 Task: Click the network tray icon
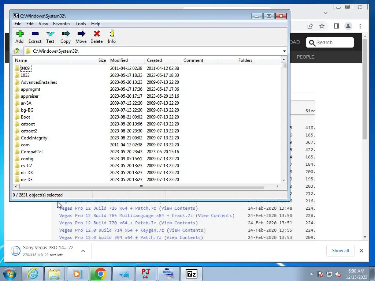(329, 274)
